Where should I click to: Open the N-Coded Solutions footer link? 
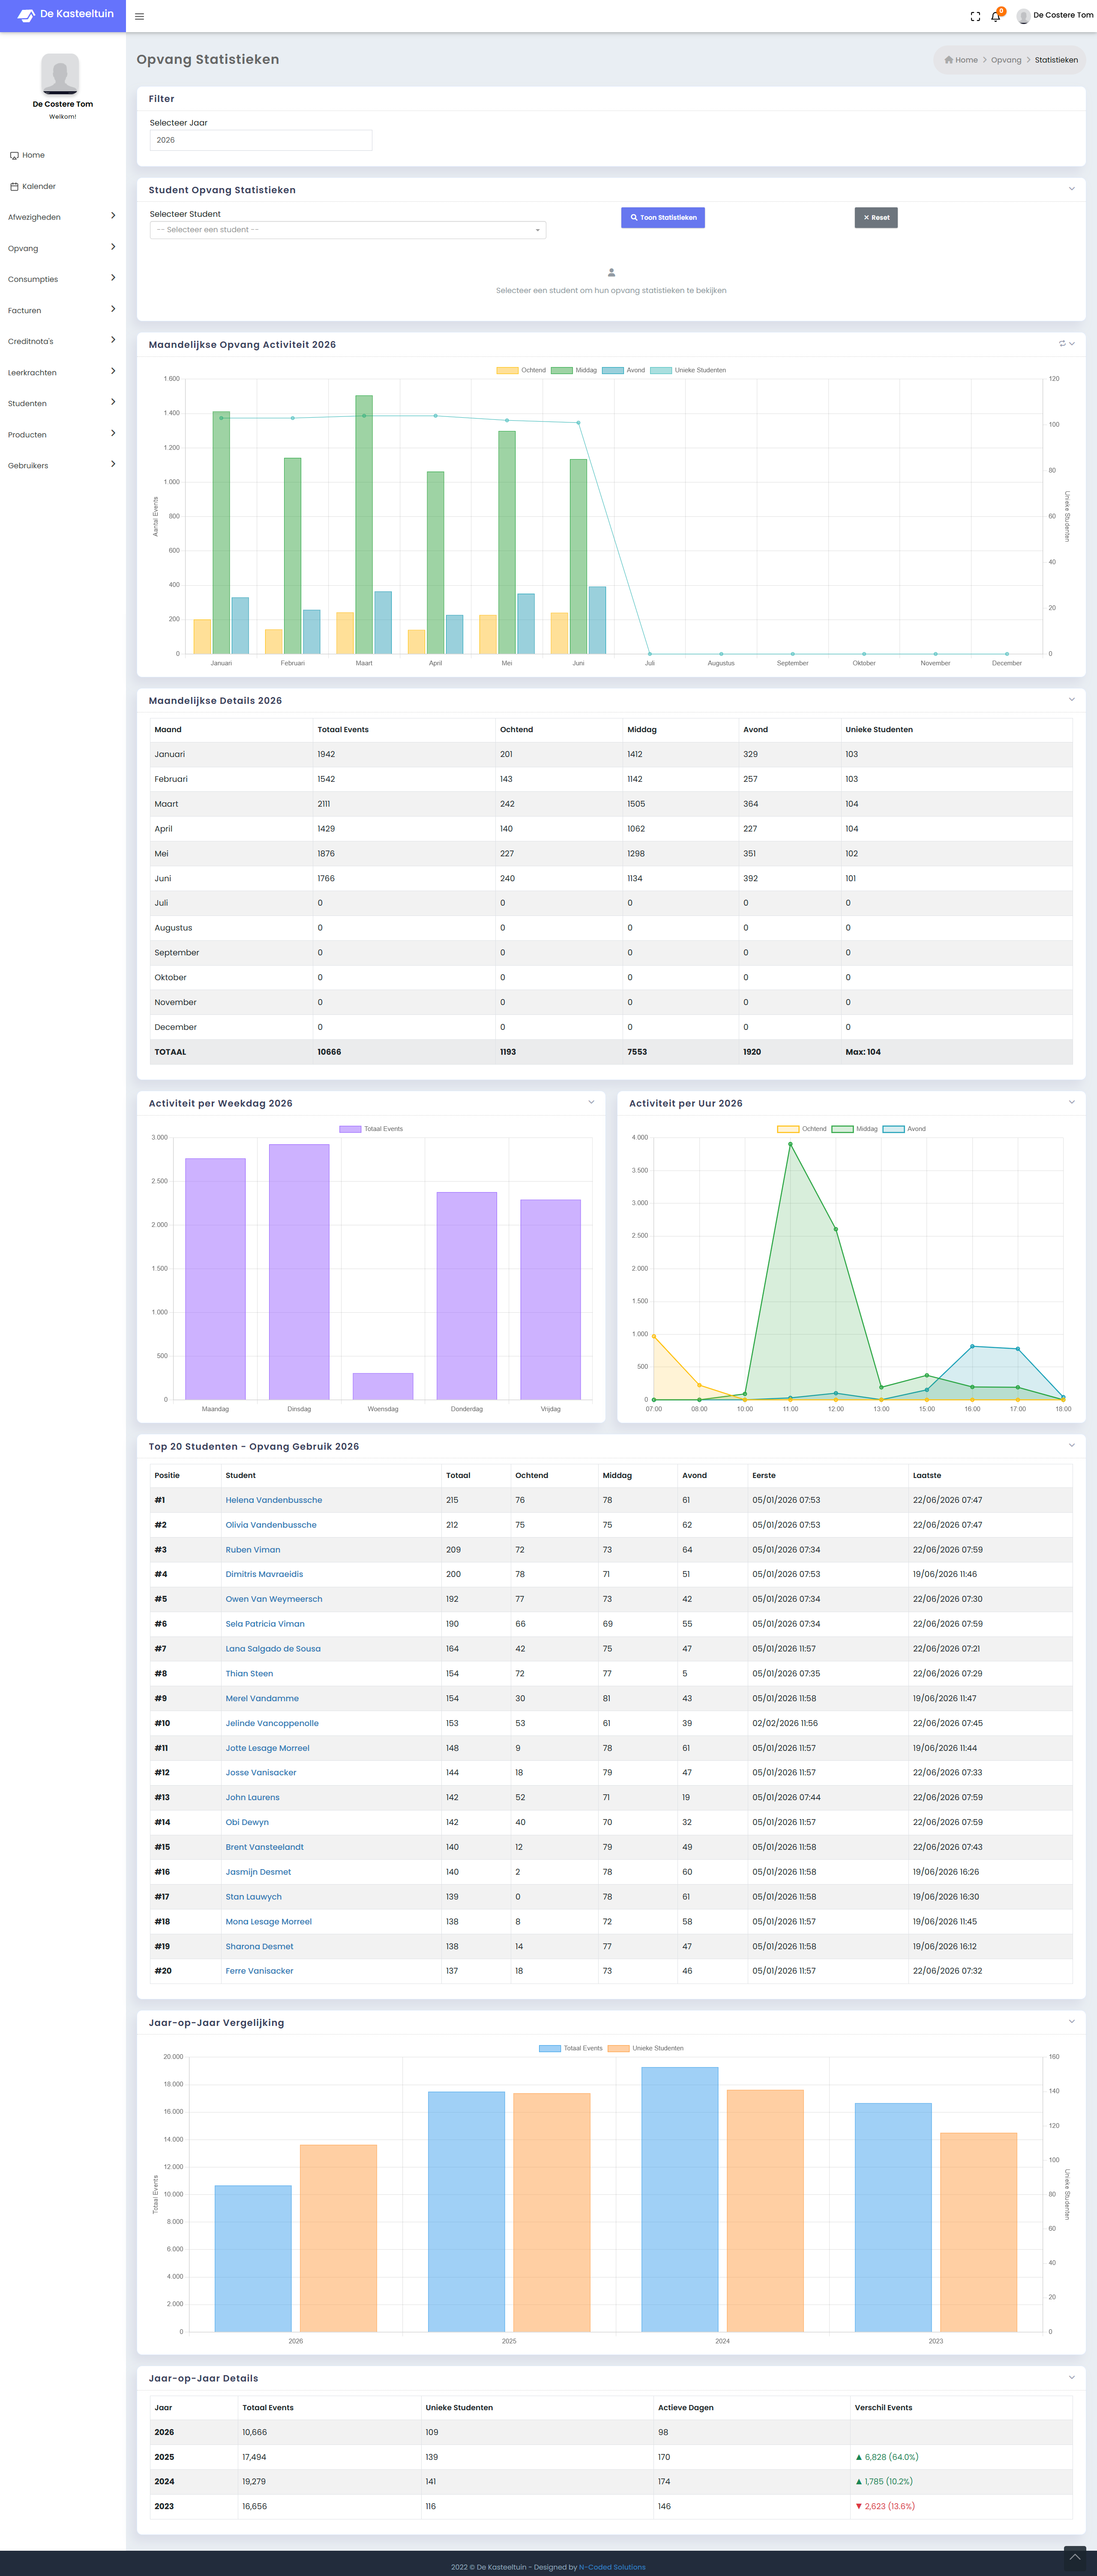(x=612, y=2567)
